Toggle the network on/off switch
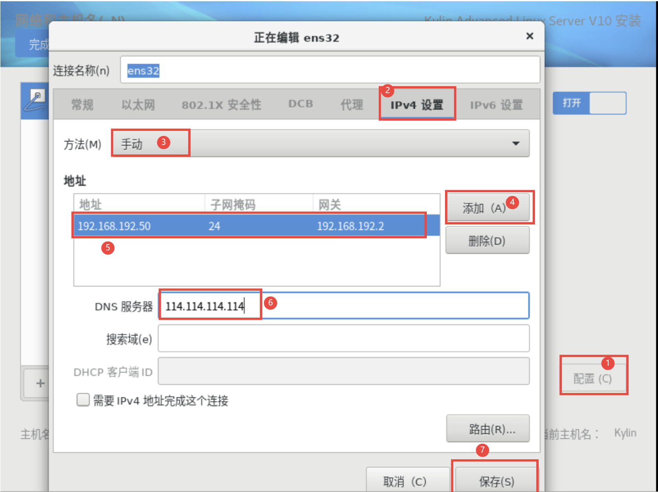This screenshot has width=658, height=492. pyautogui.click(x=589, y=103)
